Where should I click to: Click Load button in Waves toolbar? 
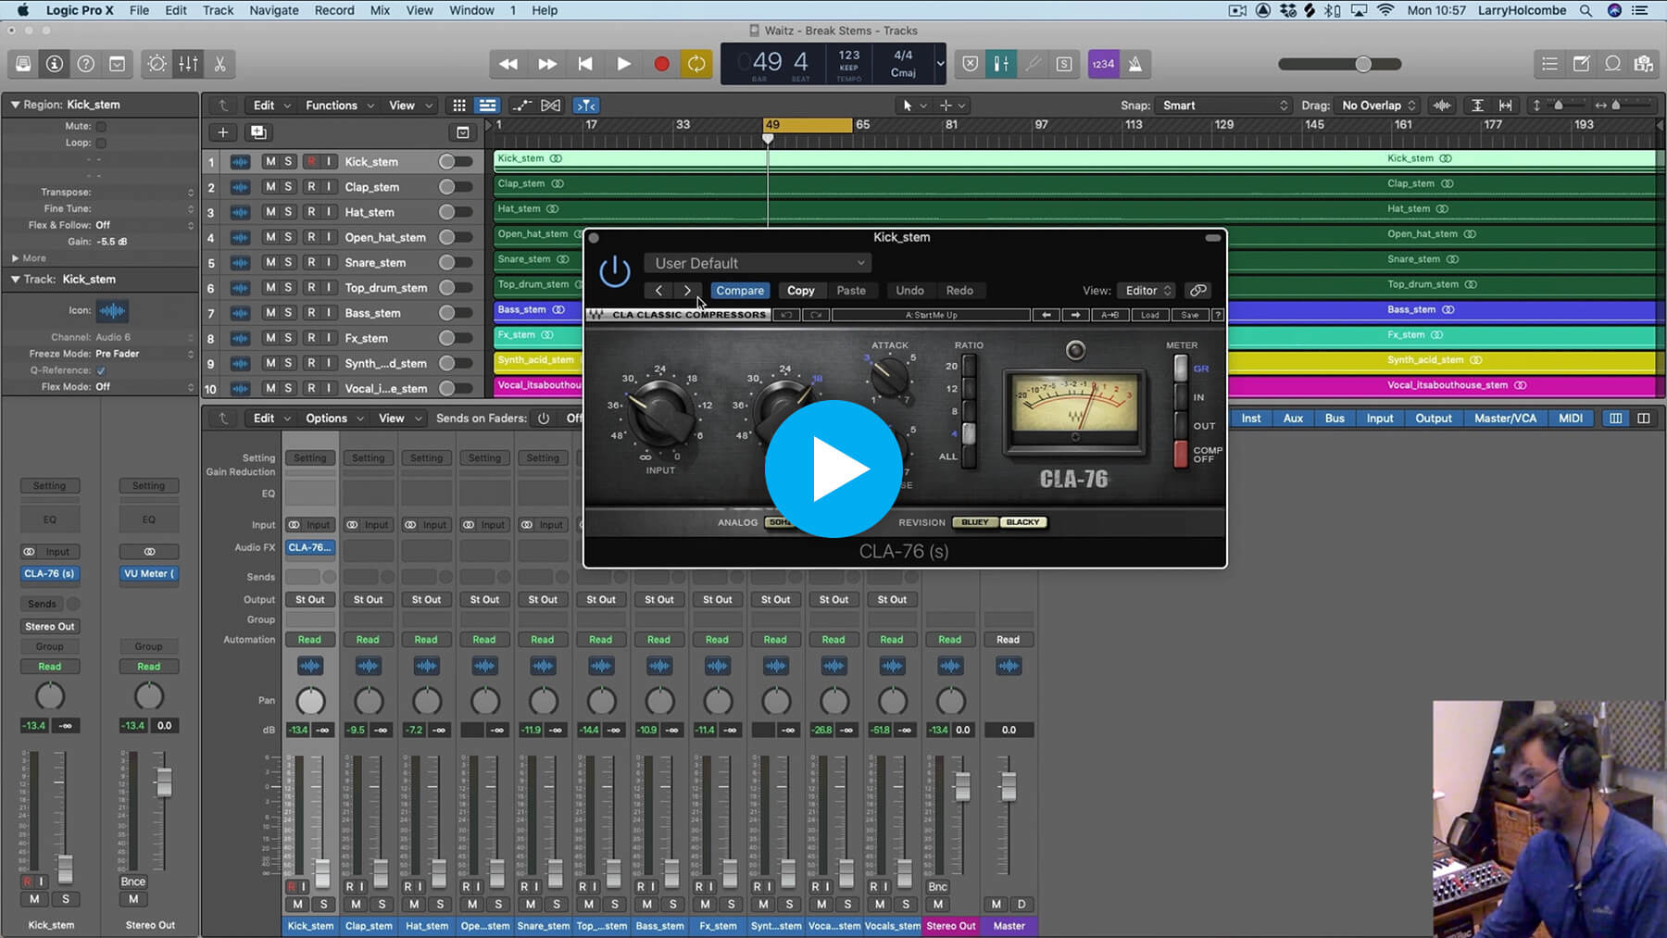(x=1149, y=315)
